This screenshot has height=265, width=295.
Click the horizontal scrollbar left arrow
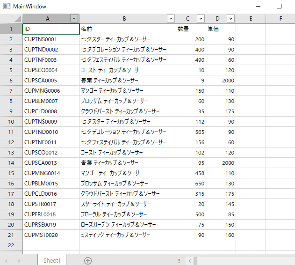[x=189, y=260]
